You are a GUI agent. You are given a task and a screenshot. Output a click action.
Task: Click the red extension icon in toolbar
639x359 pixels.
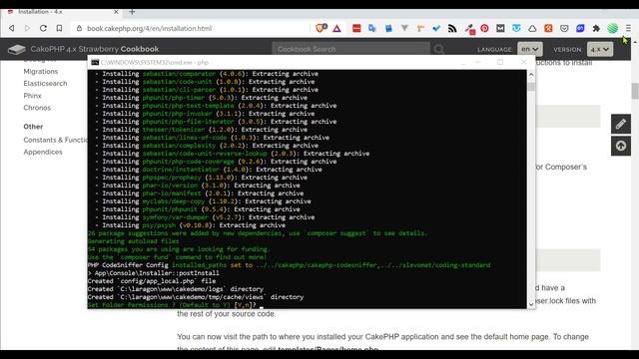(x=356, y=28)
